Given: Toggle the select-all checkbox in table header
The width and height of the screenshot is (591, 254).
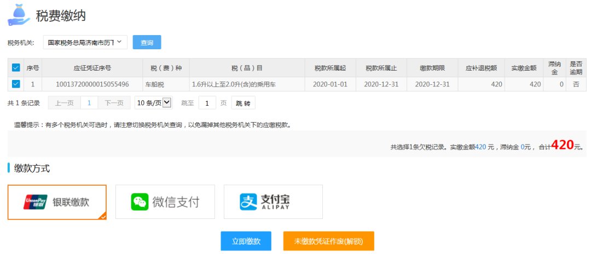Looking at the screenshot, I should (16, 68).
